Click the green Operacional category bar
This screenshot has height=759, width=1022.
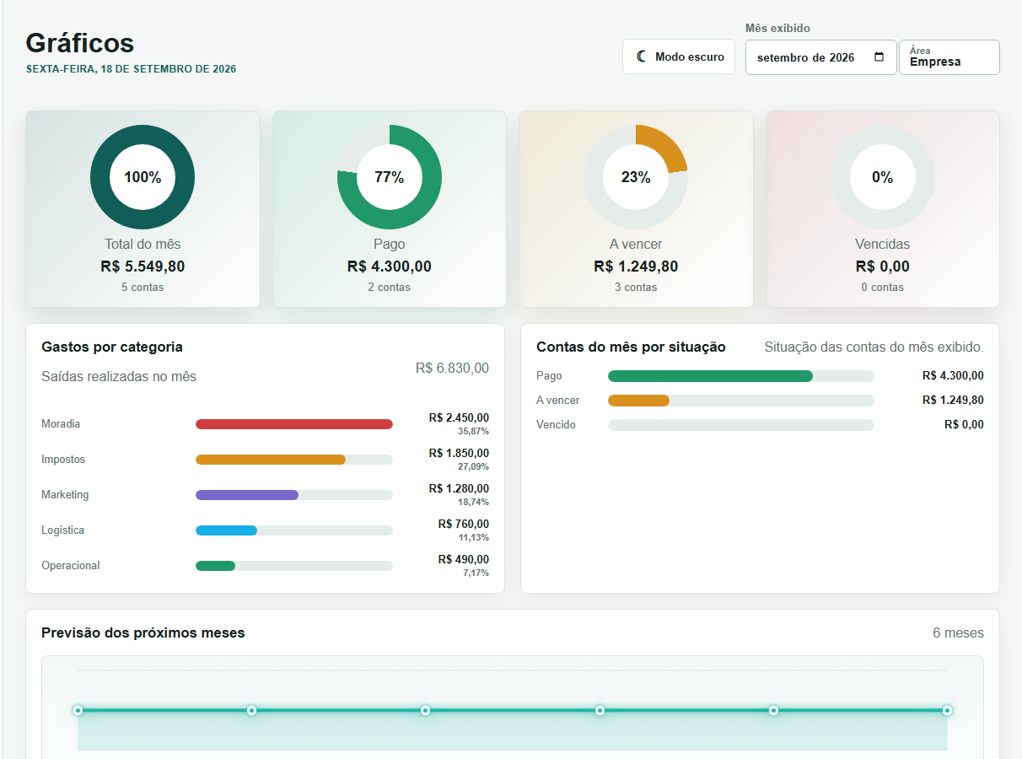pos(215,566)
